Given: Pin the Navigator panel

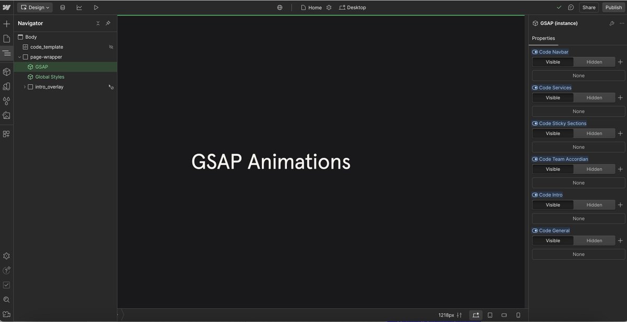Looking at the screenshot, I should 108,23.
